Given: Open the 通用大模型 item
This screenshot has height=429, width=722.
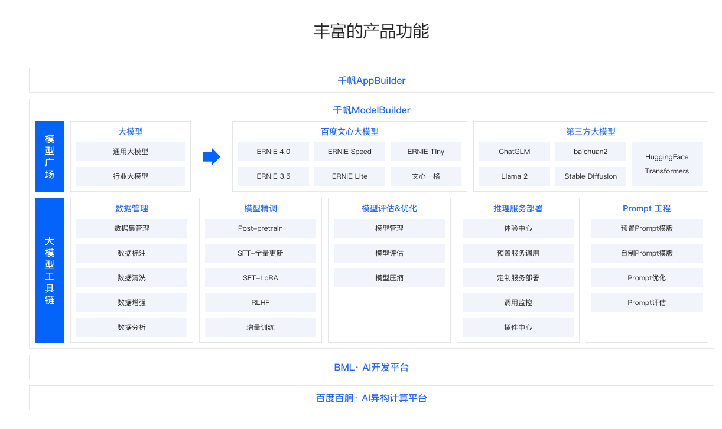Looking at the screenshot, I should point(131,152).
